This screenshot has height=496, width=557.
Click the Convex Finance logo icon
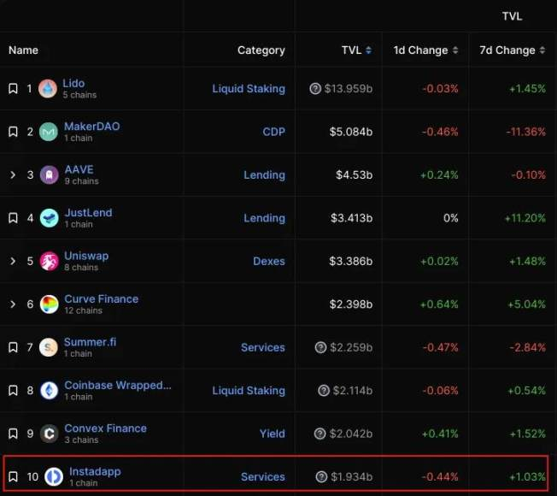click(49, 434)
